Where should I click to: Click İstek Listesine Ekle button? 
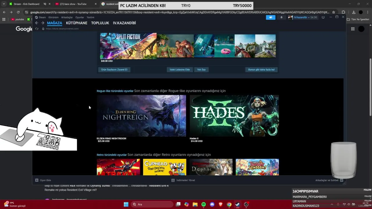pos(180,70)
